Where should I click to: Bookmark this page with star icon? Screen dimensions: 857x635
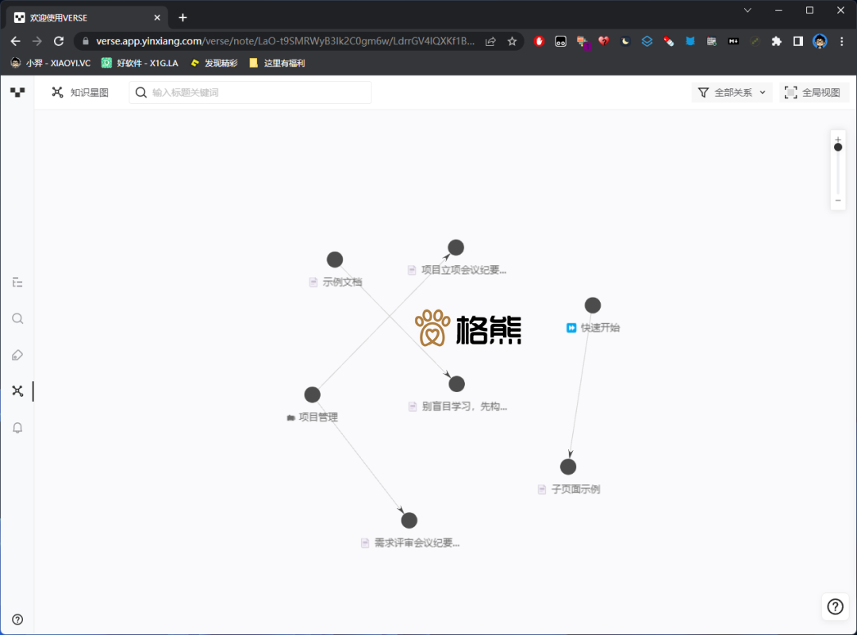(x=512, y=41)
